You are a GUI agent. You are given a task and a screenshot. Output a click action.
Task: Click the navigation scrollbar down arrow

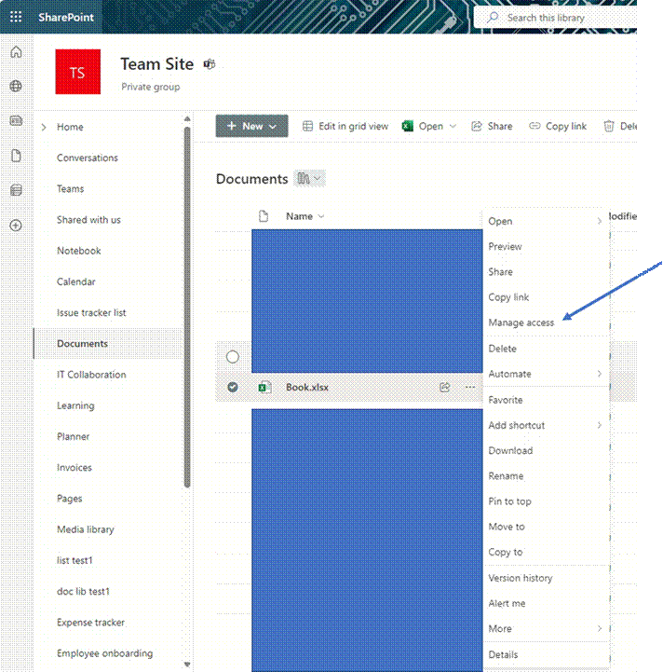point(187,665)
